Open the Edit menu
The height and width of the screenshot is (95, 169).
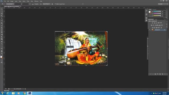tap(8, 1)
